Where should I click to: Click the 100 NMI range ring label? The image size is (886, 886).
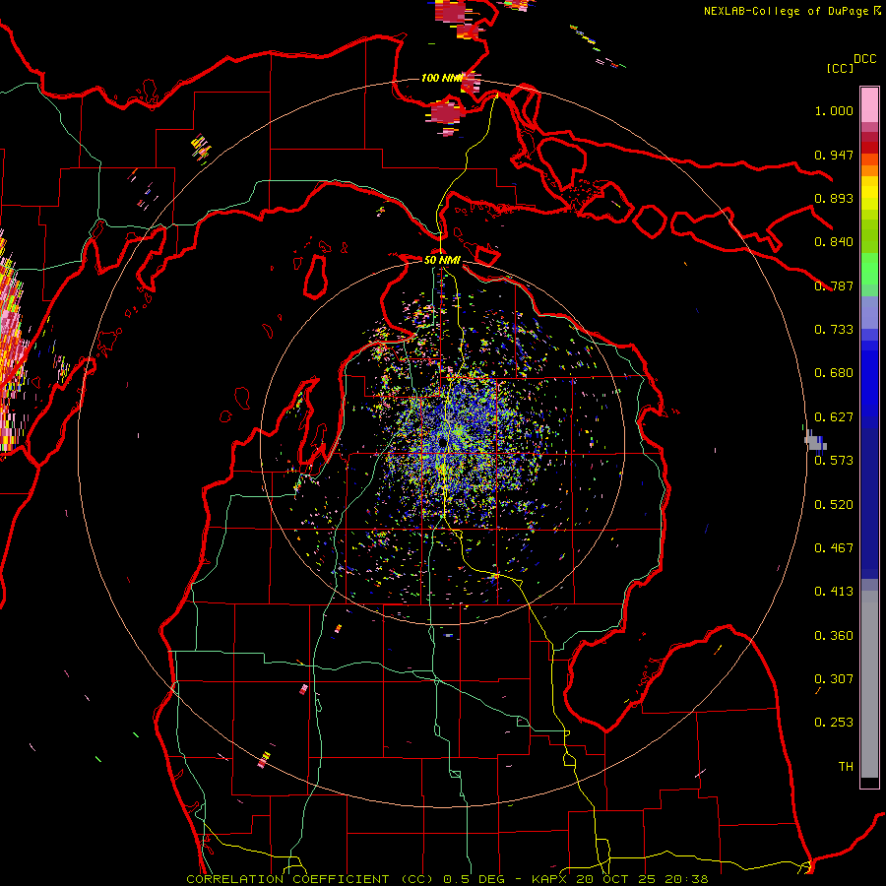441,78
